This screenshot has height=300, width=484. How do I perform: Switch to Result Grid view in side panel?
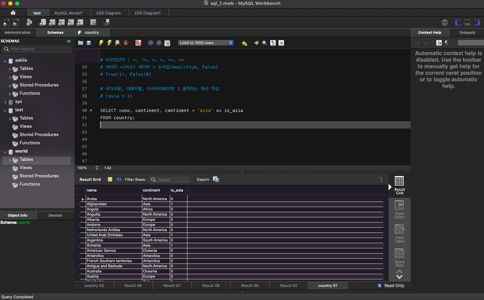pos(400,185)
